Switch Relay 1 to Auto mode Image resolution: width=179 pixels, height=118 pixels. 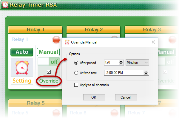coord(22,52)
